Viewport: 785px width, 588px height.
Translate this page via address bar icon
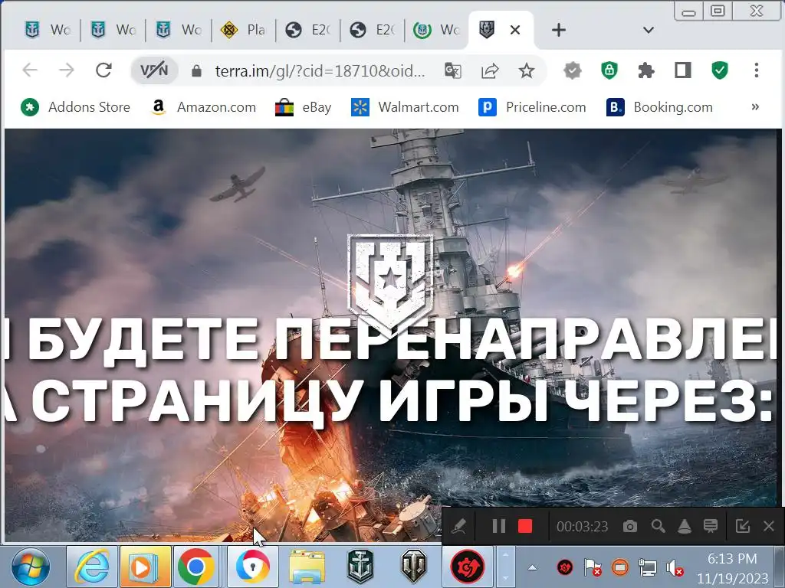453,70
